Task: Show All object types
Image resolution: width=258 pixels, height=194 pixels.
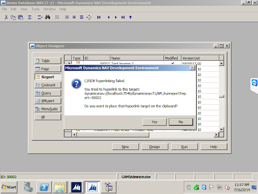Action: click(x=48, y=117)
